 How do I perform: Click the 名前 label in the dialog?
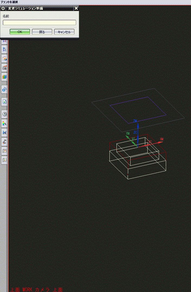tap(6, 16)
